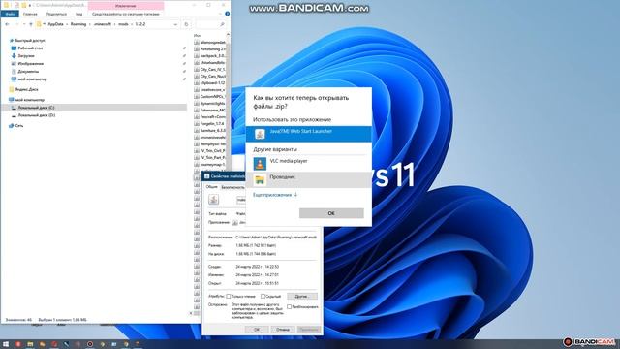620x349 pixels.
Task: Click 'Применить' apply in Properties window
Action: pos(309,330)
